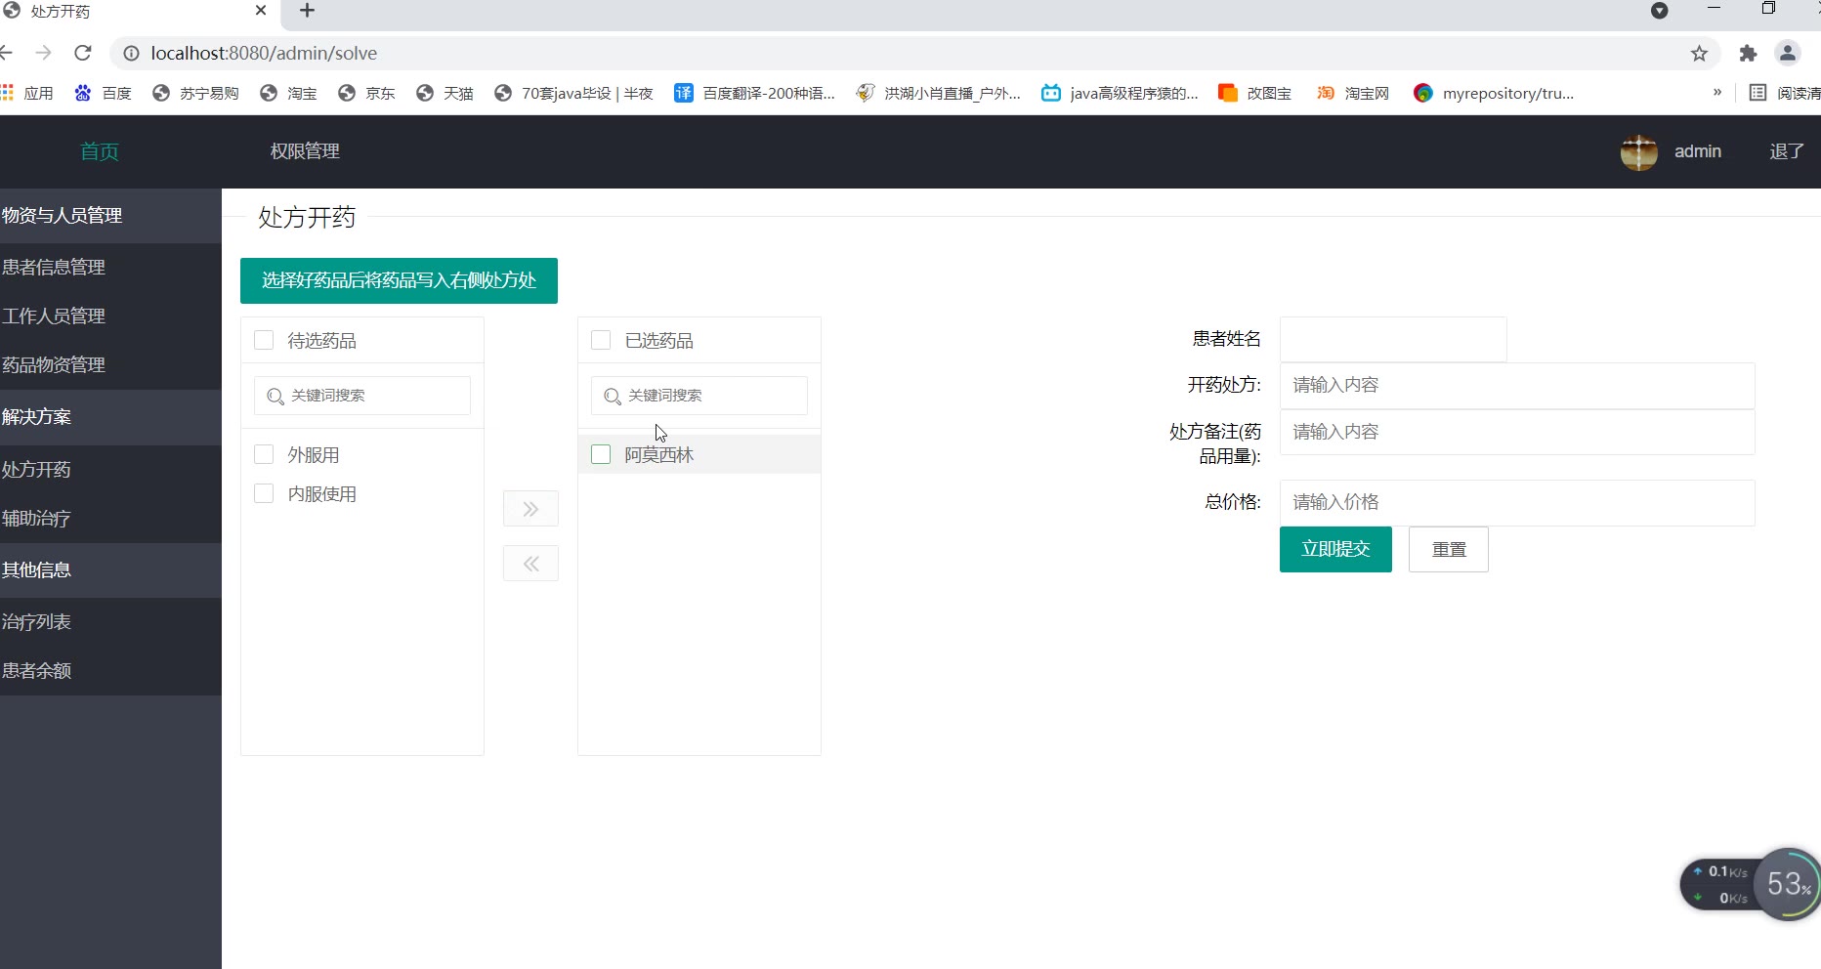1821x969 pixels.
Task: Focus the 已选药品 keyword search box
Action: coord(699,396)
